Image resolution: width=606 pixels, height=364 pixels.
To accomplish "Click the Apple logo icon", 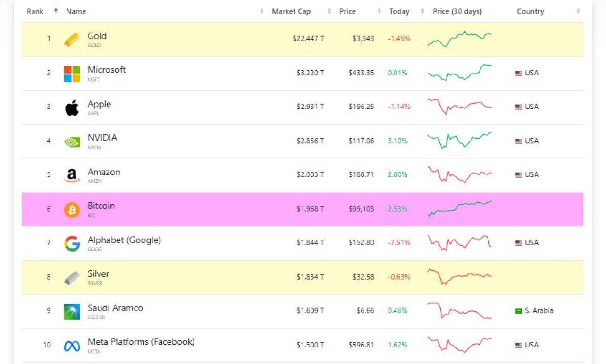I will [72, 108].
